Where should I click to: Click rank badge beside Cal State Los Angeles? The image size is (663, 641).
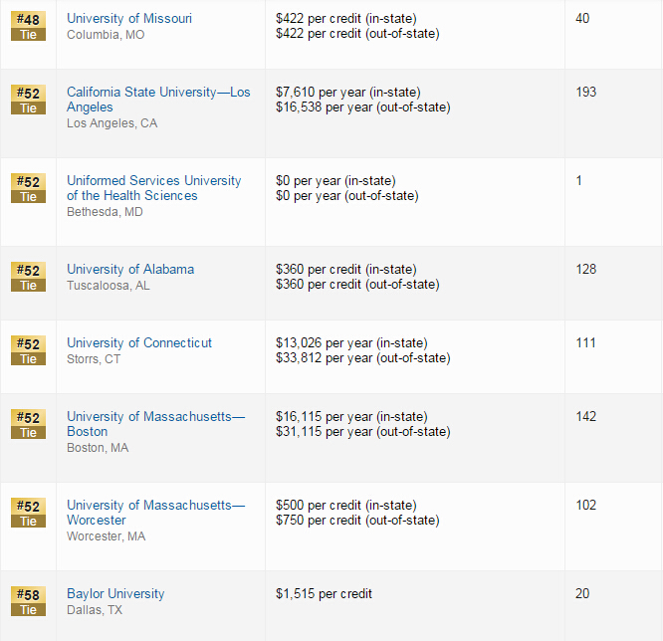coord(28,100)
